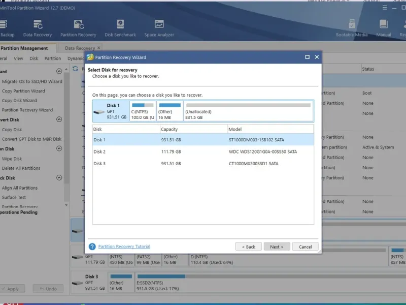Select the E:SSD2(NTFS) partition on Disk 3
This screenshot has width=406, height=305.
[x=270, y=282]
